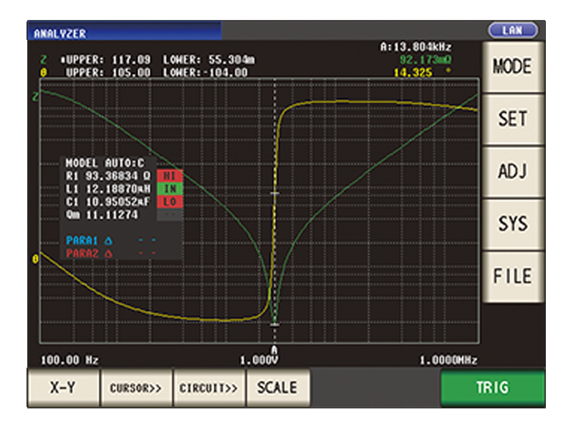Open the FILE menu

pos(512,276)
